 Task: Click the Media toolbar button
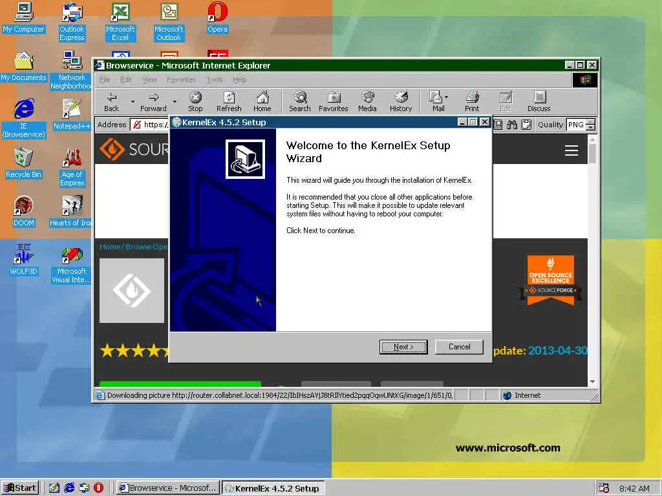367,101
